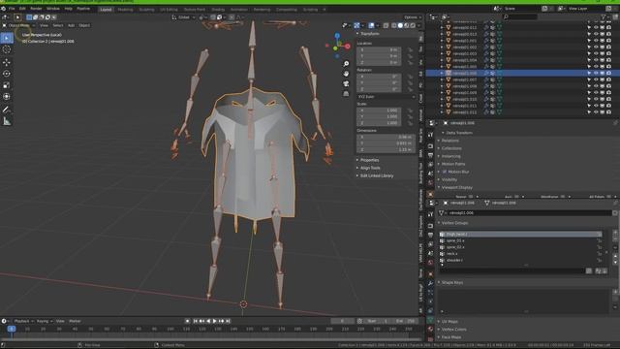Open the Keying popover in timeline
Viewport: 620px width, 349px height.
point(45,321)
